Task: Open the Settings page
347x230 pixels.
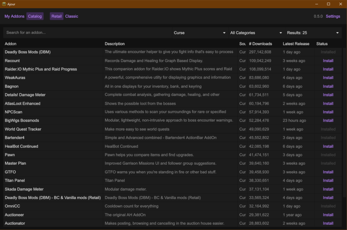Action: point(333,16)
